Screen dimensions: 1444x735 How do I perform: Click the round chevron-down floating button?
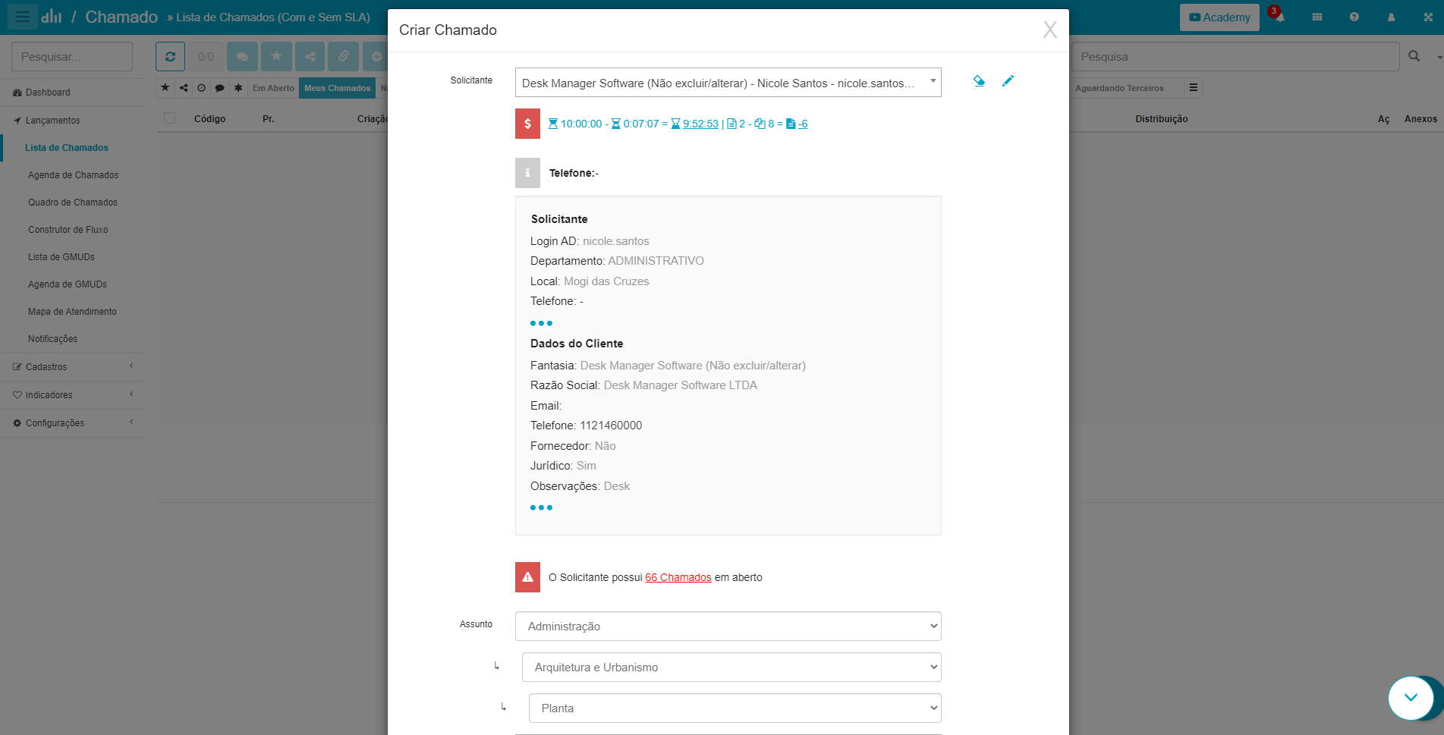(1411, 698)
